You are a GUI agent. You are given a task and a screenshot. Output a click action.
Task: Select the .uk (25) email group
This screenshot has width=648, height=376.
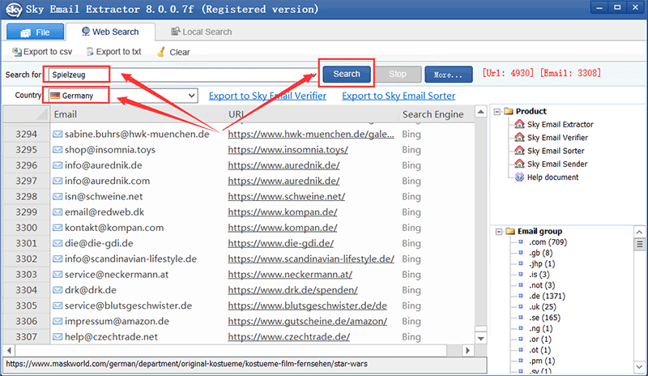[543, 307]
